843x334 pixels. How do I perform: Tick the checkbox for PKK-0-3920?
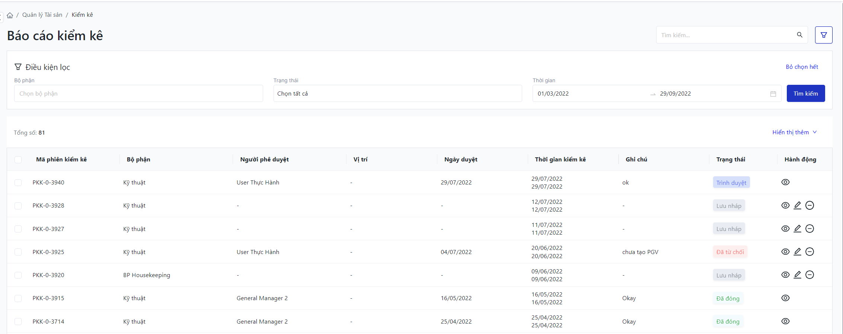coord(18,275)
